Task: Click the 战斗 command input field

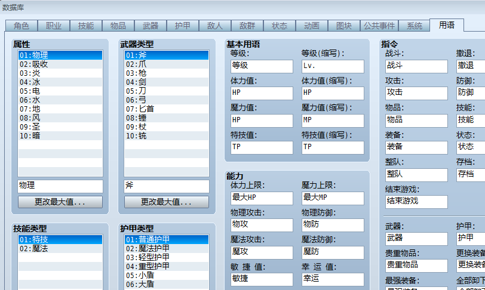Action: (416, 66)
